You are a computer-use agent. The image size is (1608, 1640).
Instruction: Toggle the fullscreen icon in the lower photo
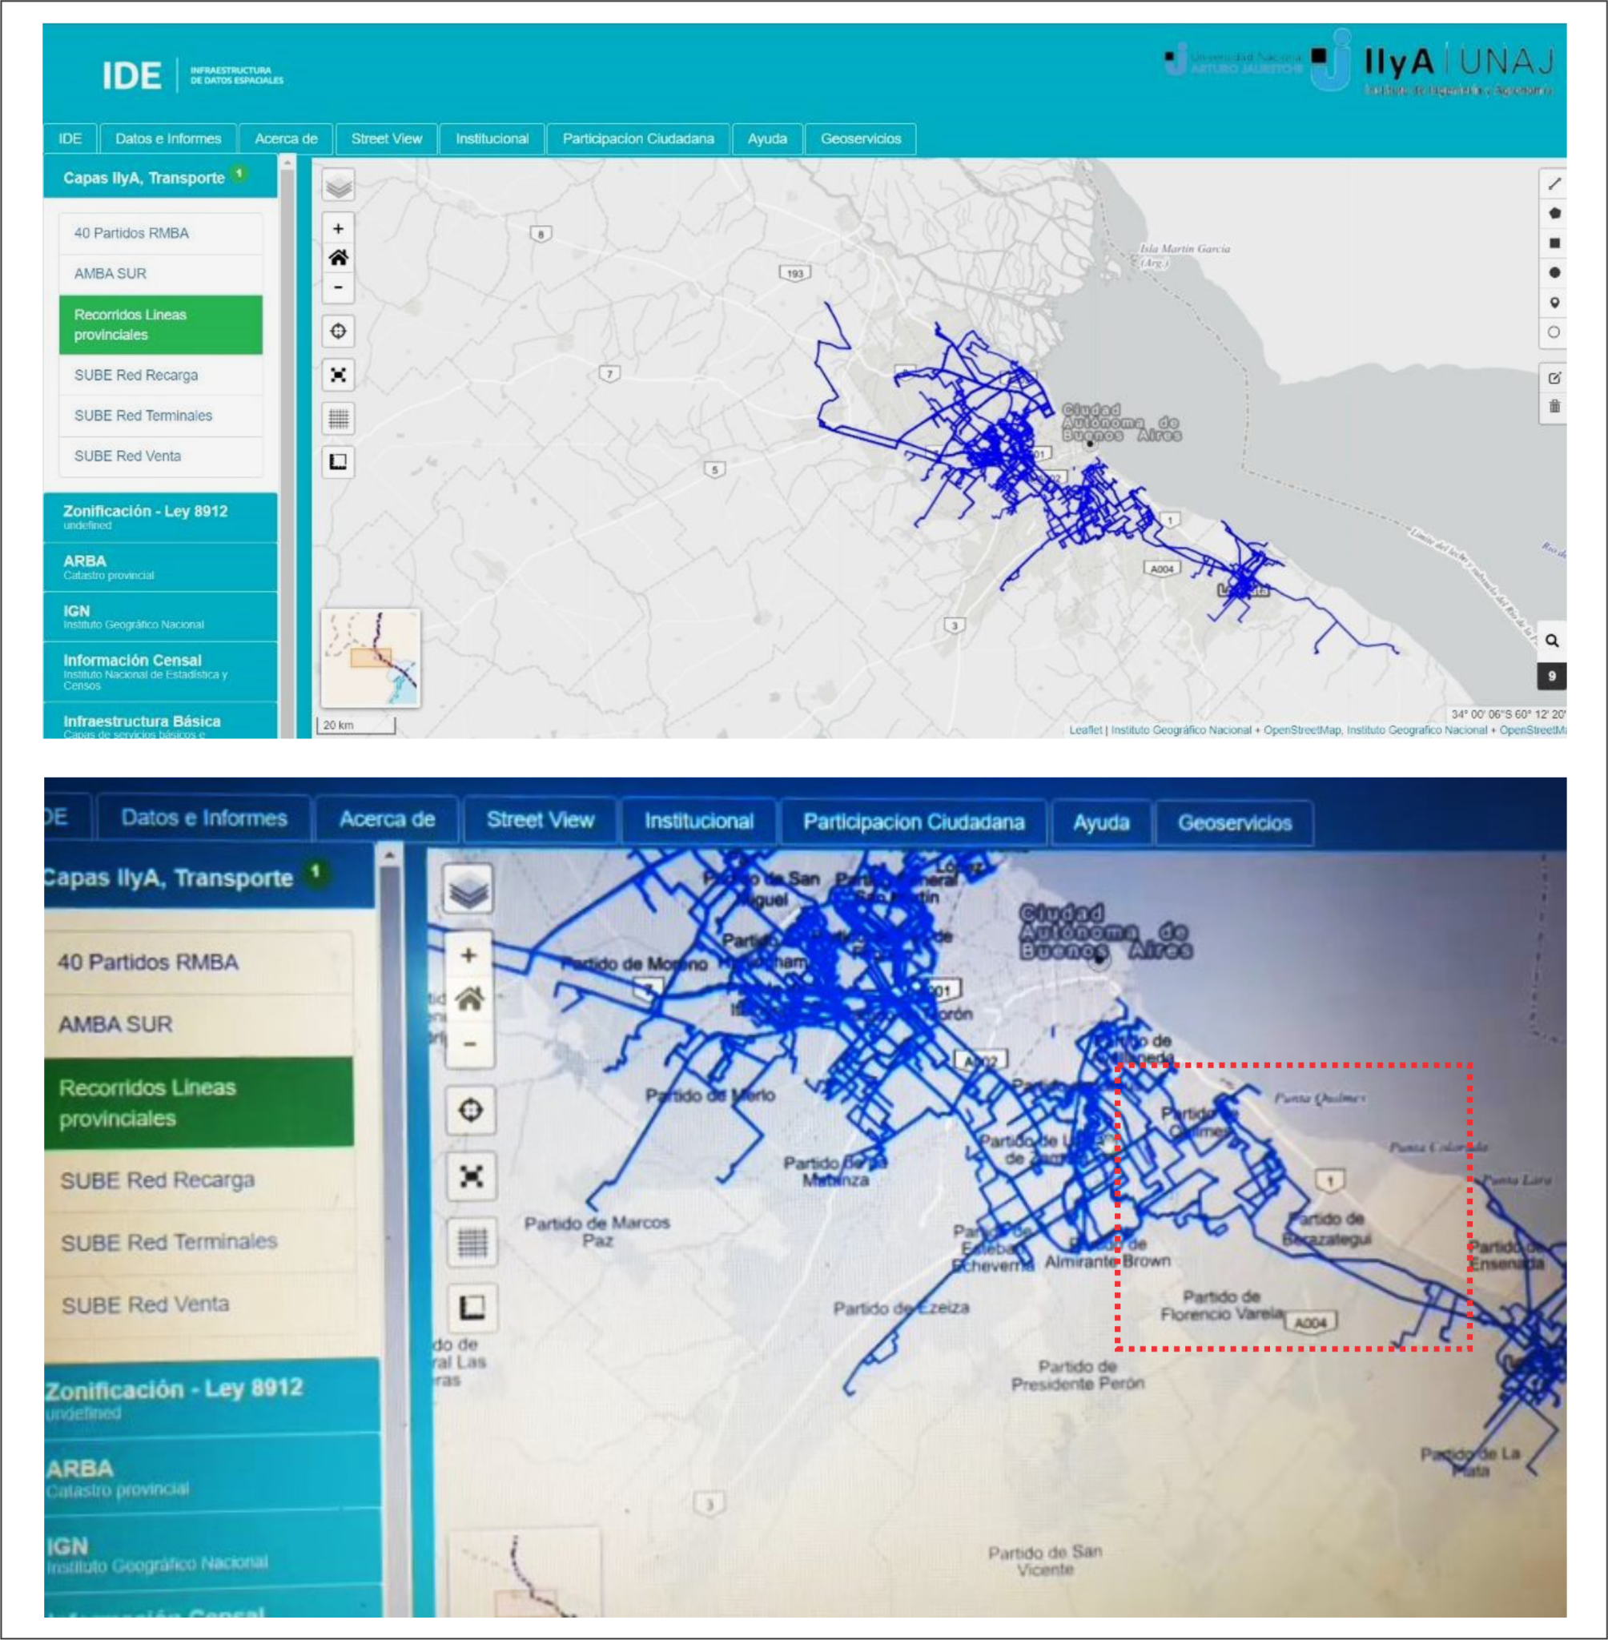point(471,1176)
